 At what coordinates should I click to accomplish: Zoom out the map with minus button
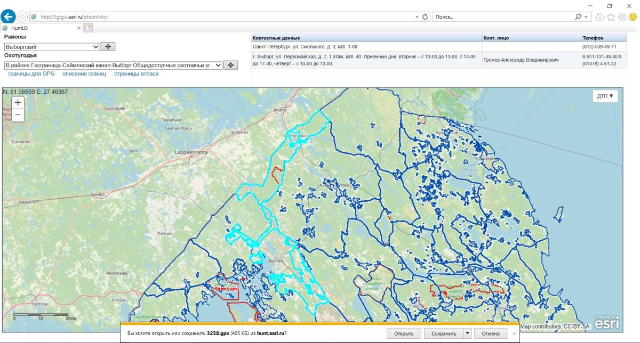[x=18, y=115]
